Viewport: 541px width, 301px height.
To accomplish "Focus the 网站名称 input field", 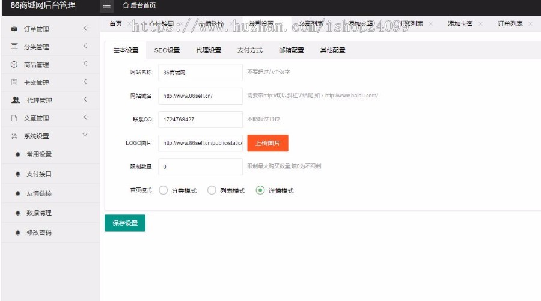I will coord(200,73).
